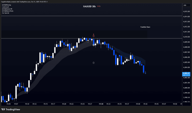Click the 4,009.00 price axis label

pos(186,42)
